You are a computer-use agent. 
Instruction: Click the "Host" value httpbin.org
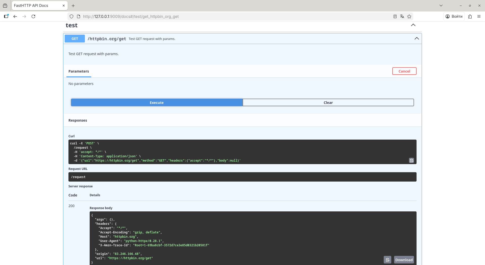tap(125, 236)
